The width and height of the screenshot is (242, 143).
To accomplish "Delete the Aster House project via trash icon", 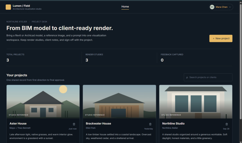I will coord(74,124).
